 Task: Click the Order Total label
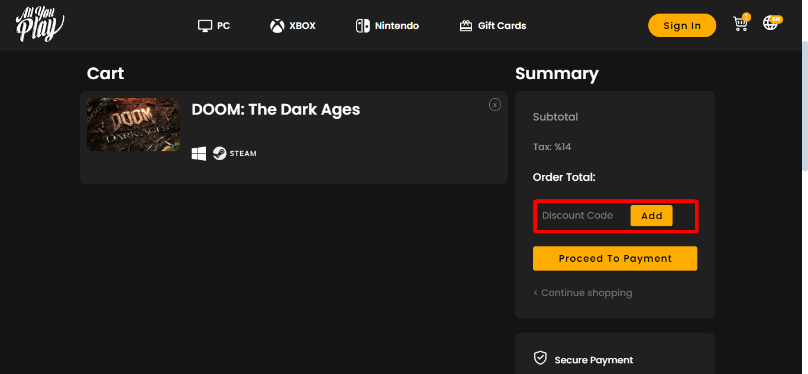[564, 177]
